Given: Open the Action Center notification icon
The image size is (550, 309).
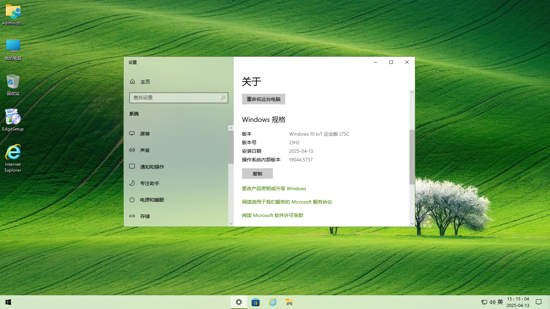Looking at the screenshot, I should (x=539, y=302).
